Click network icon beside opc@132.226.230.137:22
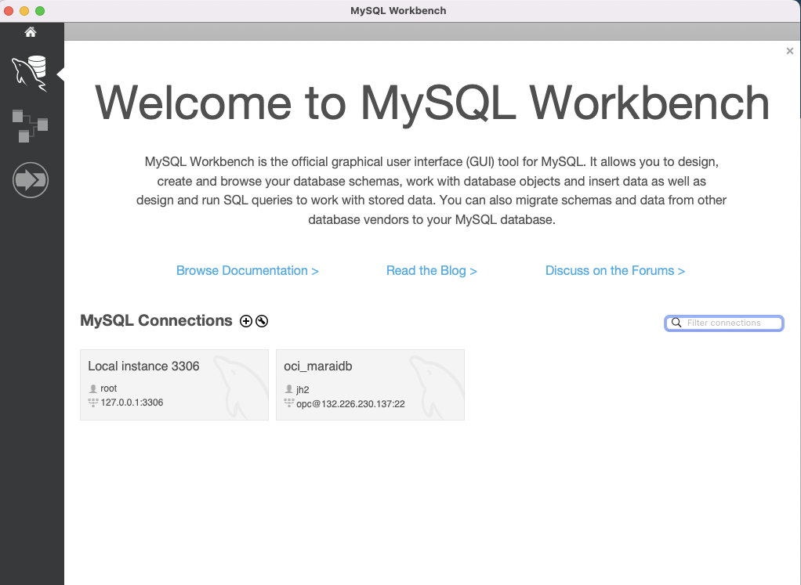 [288, 403]
